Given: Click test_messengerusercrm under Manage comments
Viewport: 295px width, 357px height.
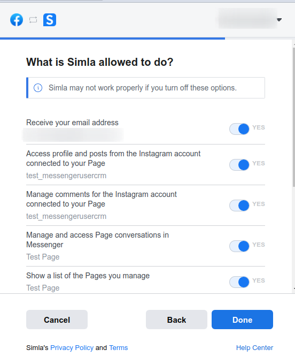Looking at the screenshot, I should point(66,216).
